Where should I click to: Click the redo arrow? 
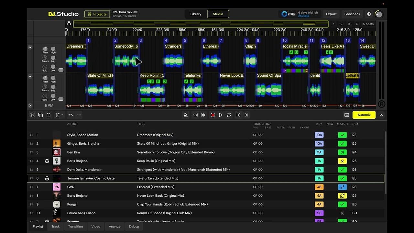pos(79,115)
